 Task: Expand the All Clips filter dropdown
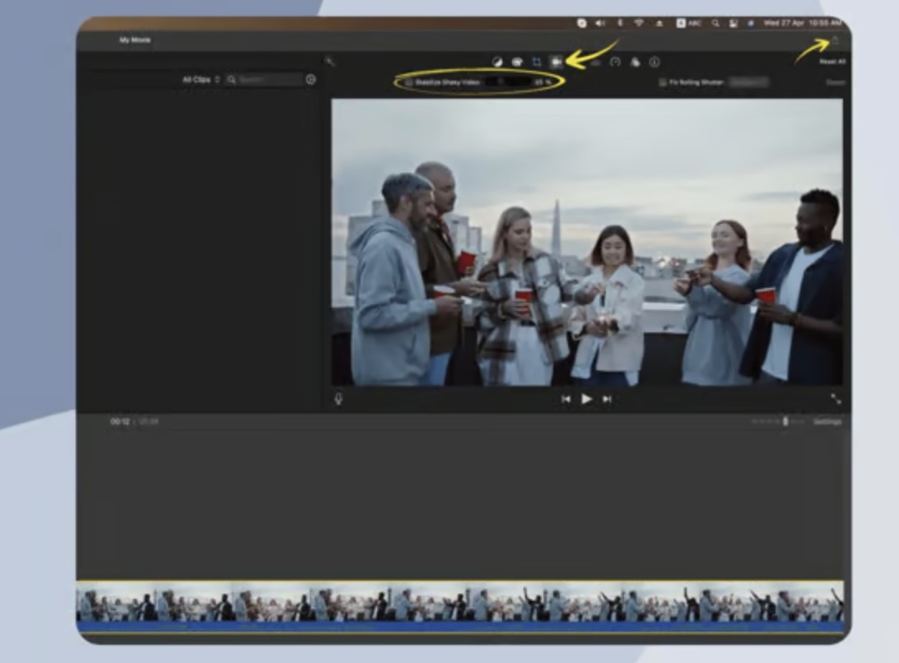[201, 80]
